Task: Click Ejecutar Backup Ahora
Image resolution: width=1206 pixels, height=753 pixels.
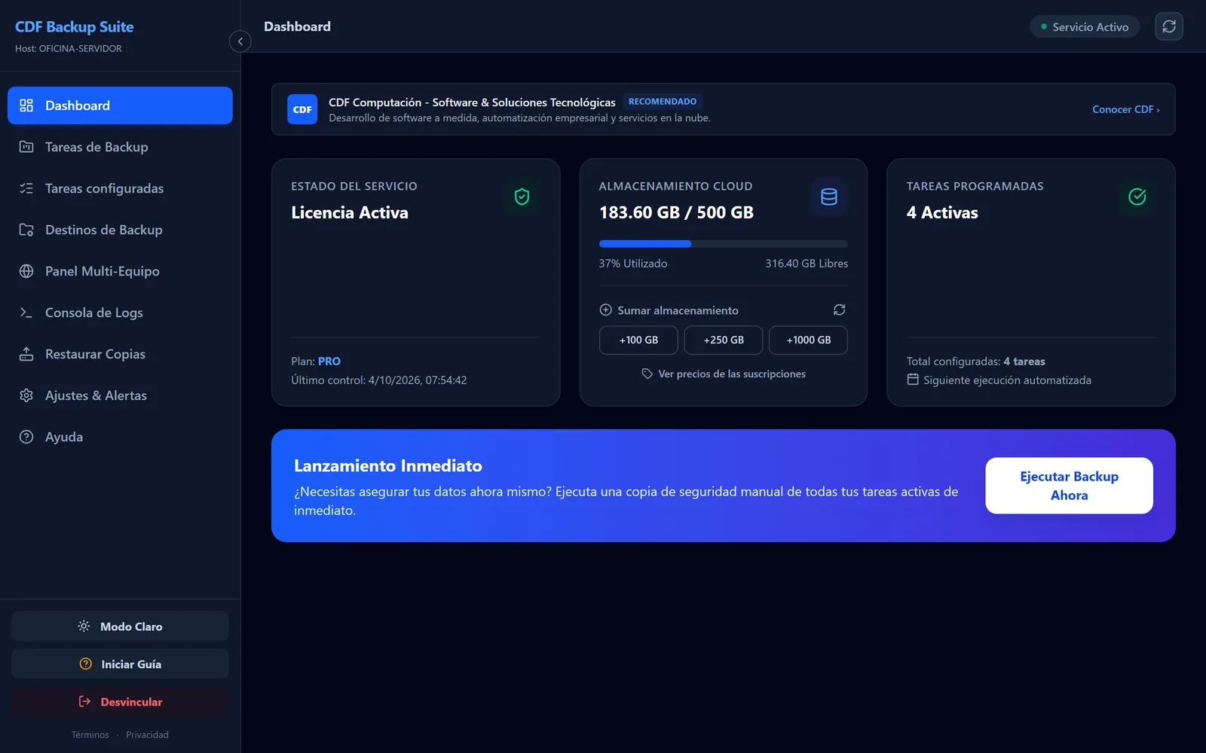Action: 1069,486
